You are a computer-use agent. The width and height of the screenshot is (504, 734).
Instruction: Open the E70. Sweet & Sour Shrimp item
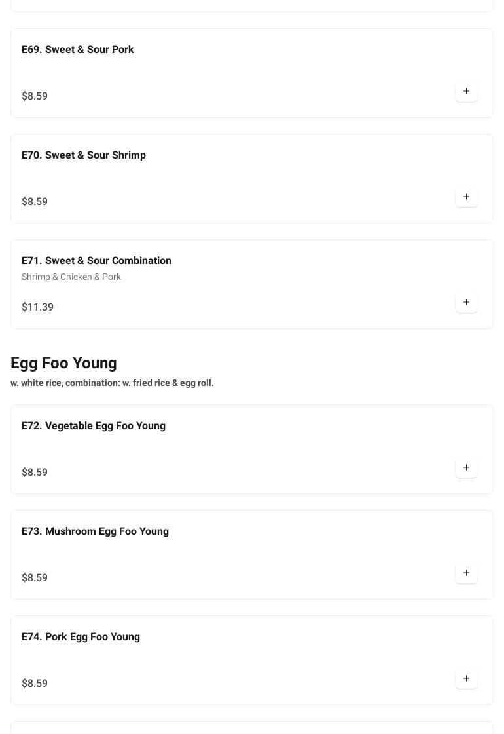pos(83,155)
